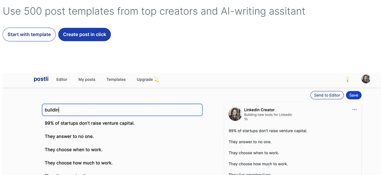Open the Editor tab
The width and height of the screenshot is (381, 175).
click(x=62, y=80)
